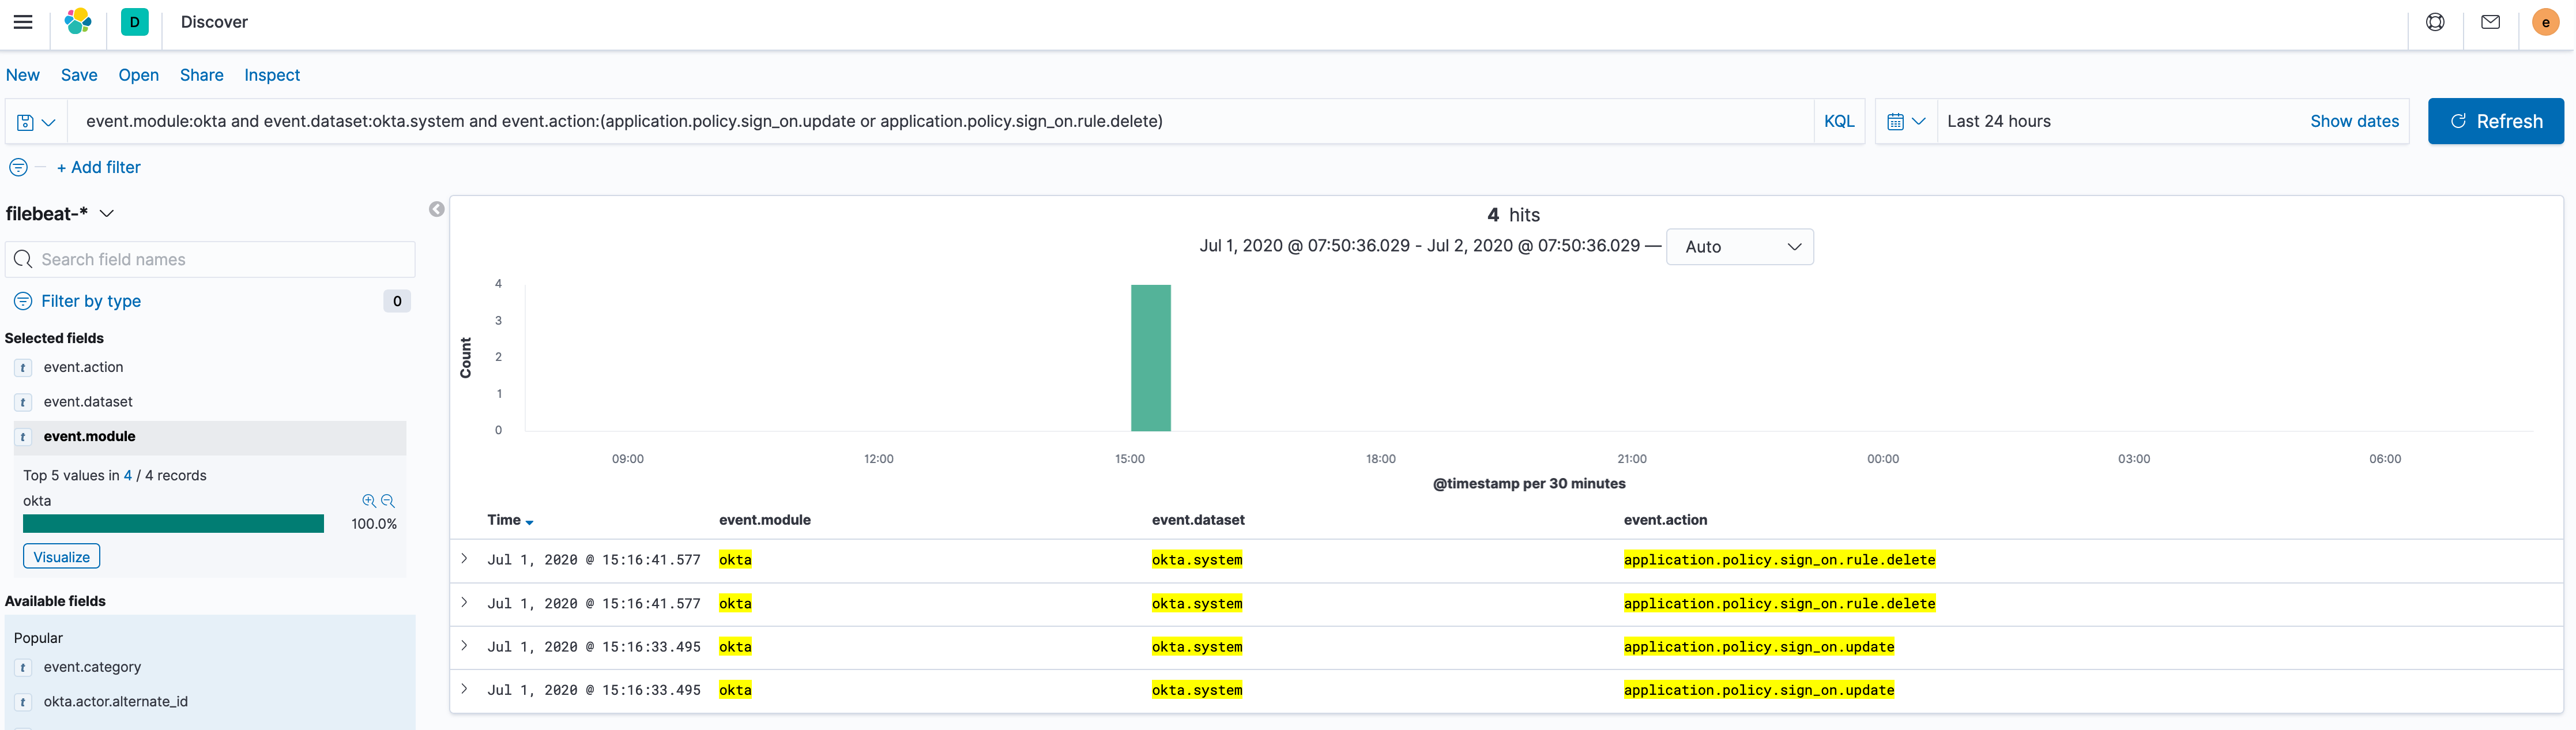Open the help menu icon

pos(2435,22)
